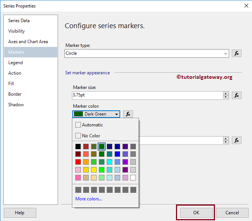Image resolution: width=252 pixels, height=221 pixels.
Task: Dismiss dialog with Cancel button
Action: [x=232, y=213]
